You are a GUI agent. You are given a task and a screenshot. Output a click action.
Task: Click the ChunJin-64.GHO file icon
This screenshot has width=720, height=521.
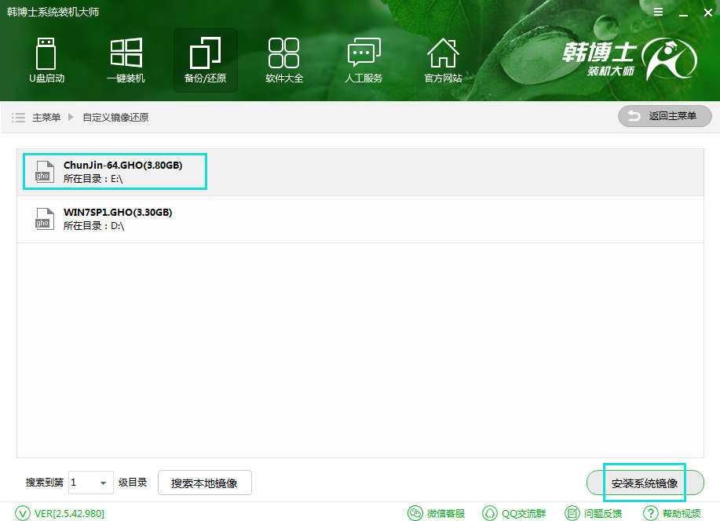click(x=42, y=171)
